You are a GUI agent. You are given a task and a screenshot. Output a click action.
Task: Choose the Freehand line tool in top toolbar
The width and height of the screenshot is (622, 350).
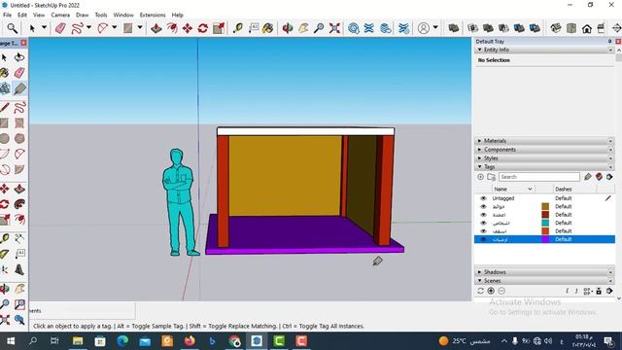pyautogui.click(x=78, y=28)
